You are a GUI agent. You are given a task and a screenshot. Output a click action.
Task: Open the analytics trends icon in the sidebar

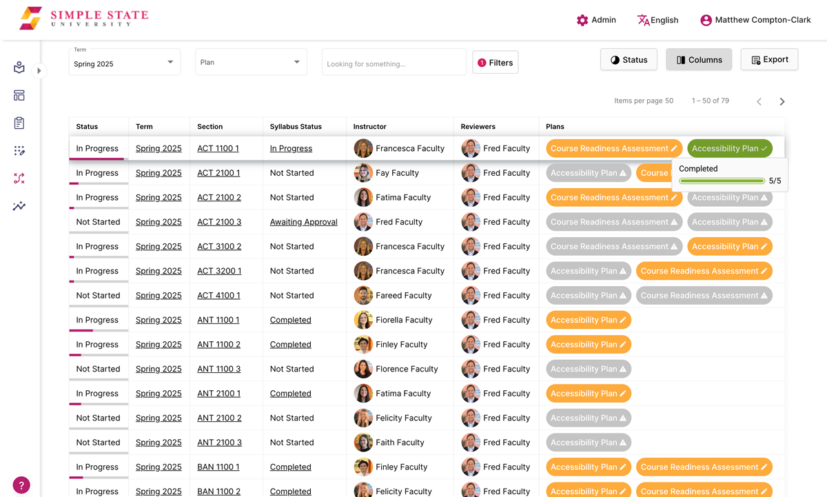(x=19, y=205)
